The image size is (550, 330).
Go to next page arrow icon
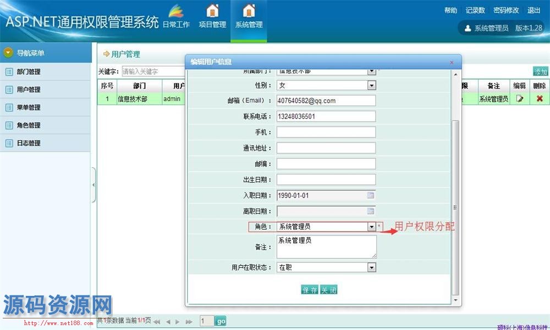[x=178, y=322]
